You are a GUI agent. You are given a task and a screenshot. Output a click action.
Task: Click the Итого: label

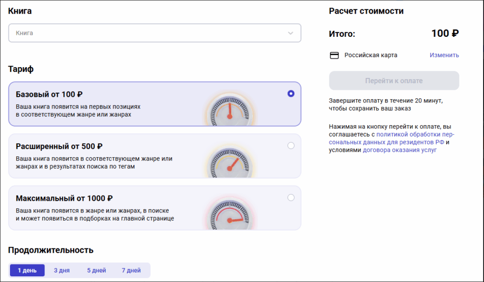click(342, 34)
